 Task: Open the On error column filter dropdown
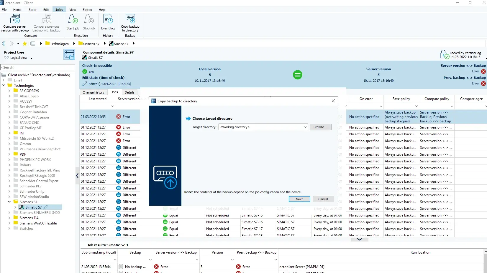click(x=381, y=106)
